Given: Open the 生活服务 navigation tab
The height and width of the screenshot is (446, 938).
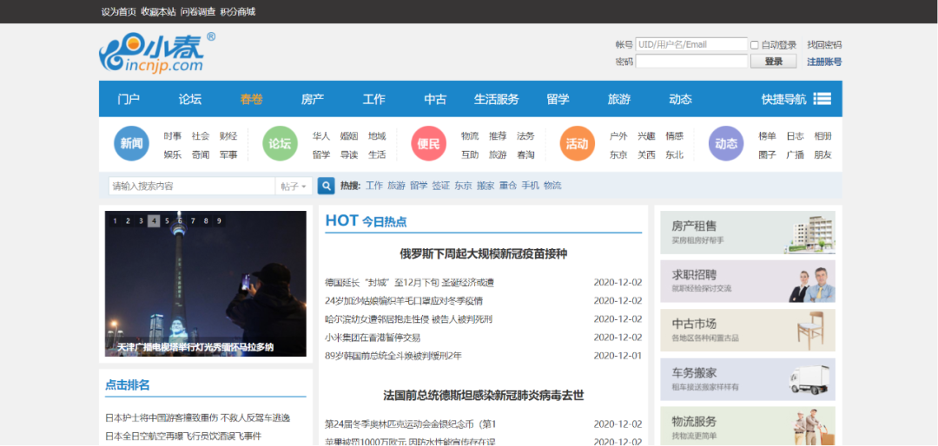Looking at the screenshot, I should [497, 99].
